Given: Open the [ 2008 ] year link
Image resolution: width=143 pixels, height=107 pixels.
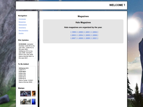Looking at the screenshot, I should (81, 38).
